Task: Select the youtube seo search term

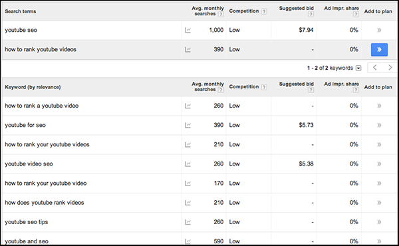Action: 21,30
